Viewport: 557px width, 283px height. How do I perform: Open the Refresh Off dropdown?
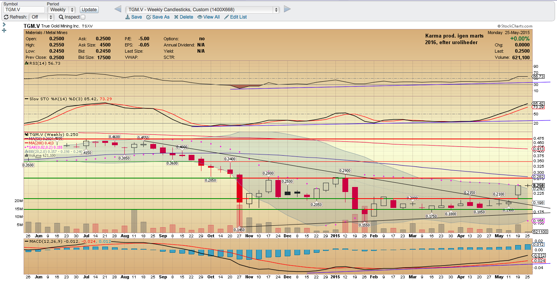(41, 17)
